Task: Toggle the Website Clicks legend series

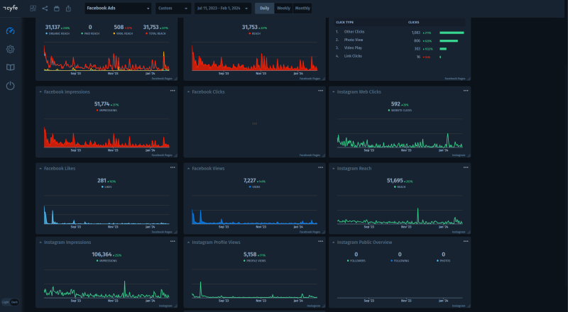Action: (400, 111)
